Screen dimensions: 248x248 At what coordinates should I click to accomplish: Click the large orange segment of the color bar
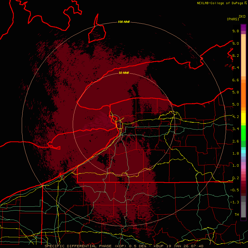243,95
